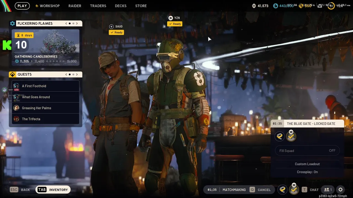Screen dimensions: 353x198
Task: Switch to the WORKSHOP tab
Action: 49,6
